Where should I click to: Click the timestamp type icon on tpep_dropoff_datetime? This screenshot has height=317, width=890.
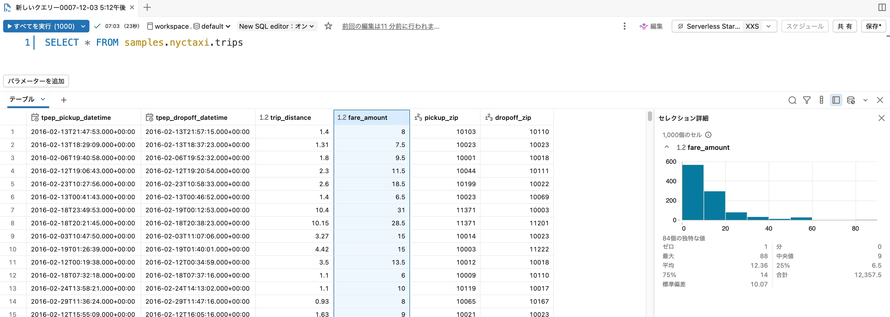[149, 118]
